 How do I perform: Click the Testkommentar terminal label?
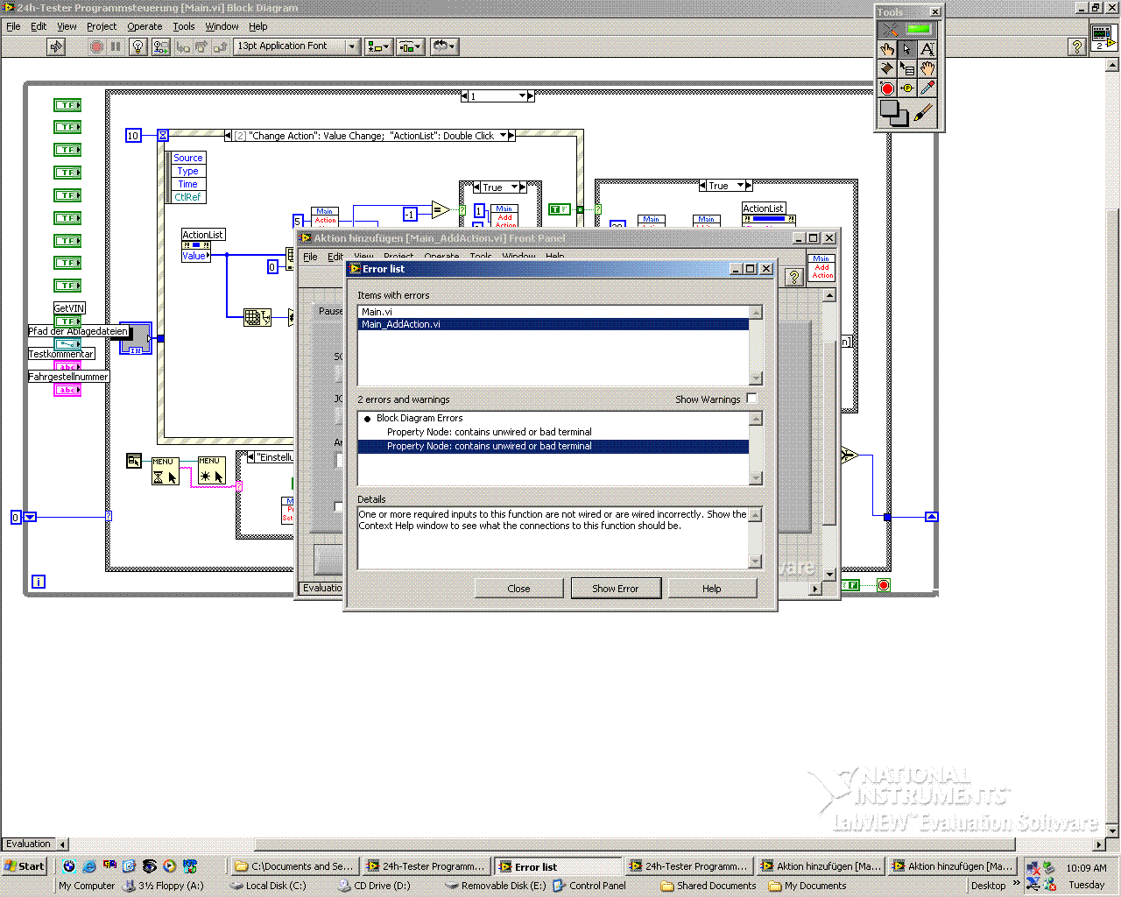click(61, 354)
